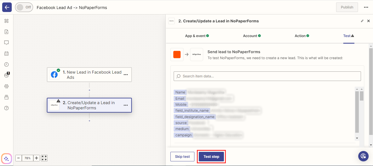Open the versions stack sidebar icon
Image resolution: width=373 pixels, height=166 pixels.
pyautogui.click(x=7, y=97)
